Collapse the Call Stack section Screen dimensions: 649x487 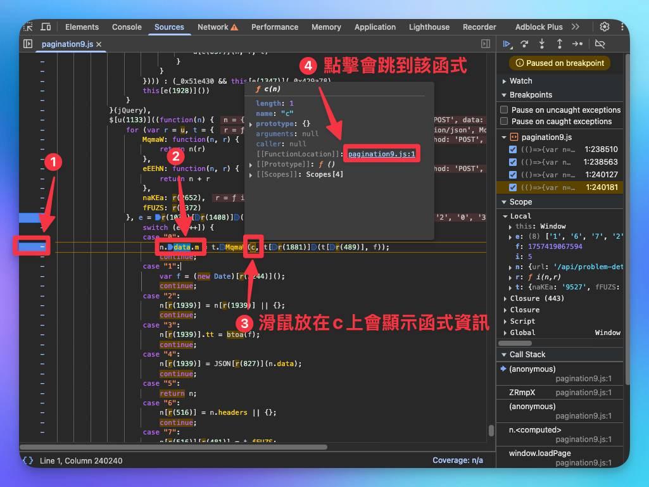504,355
